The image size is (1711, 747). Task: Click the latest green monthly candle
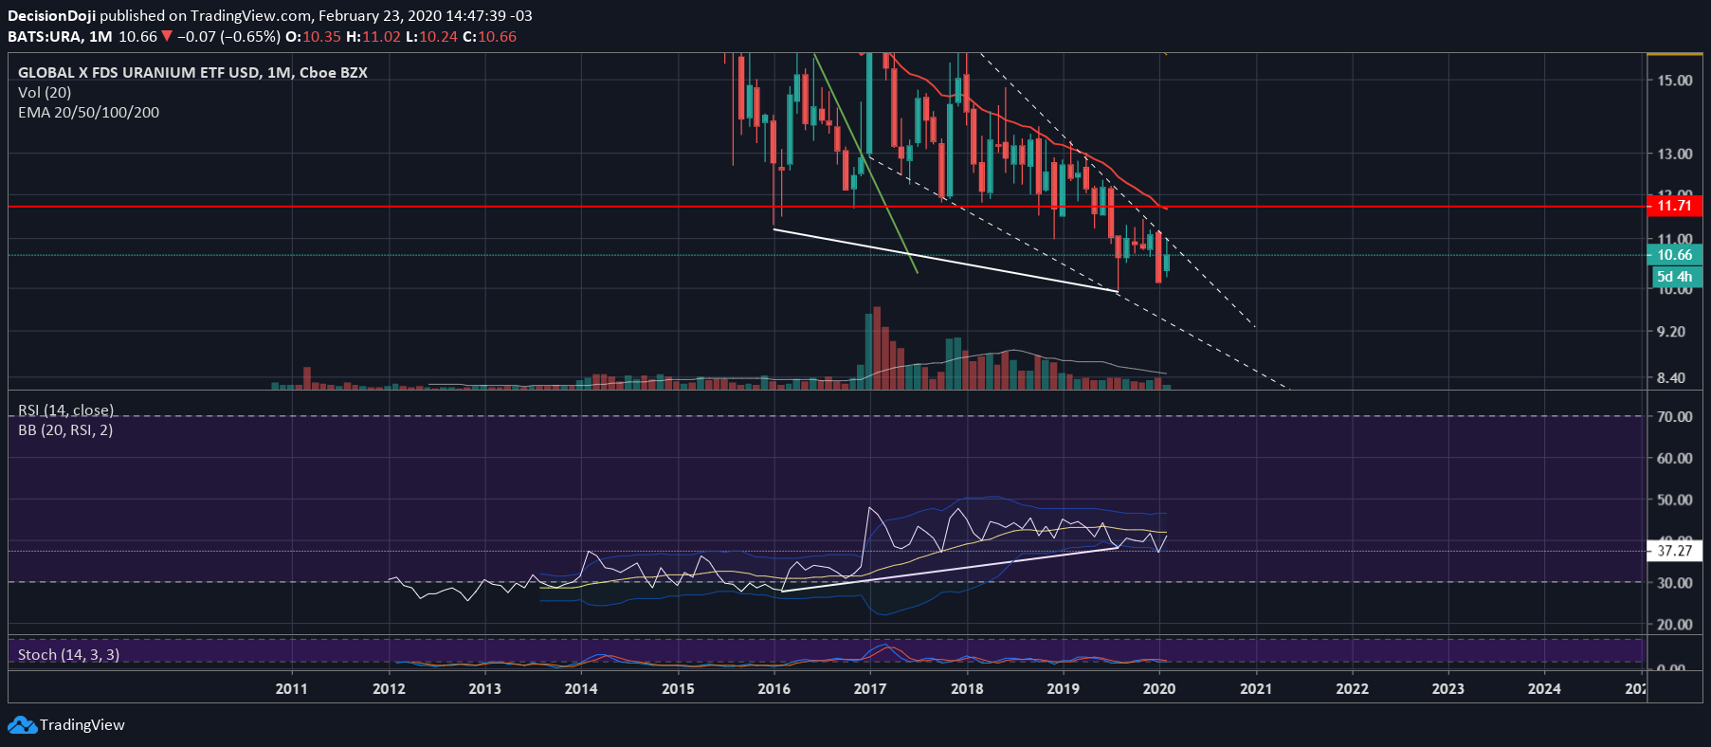tap(1167, 262)
